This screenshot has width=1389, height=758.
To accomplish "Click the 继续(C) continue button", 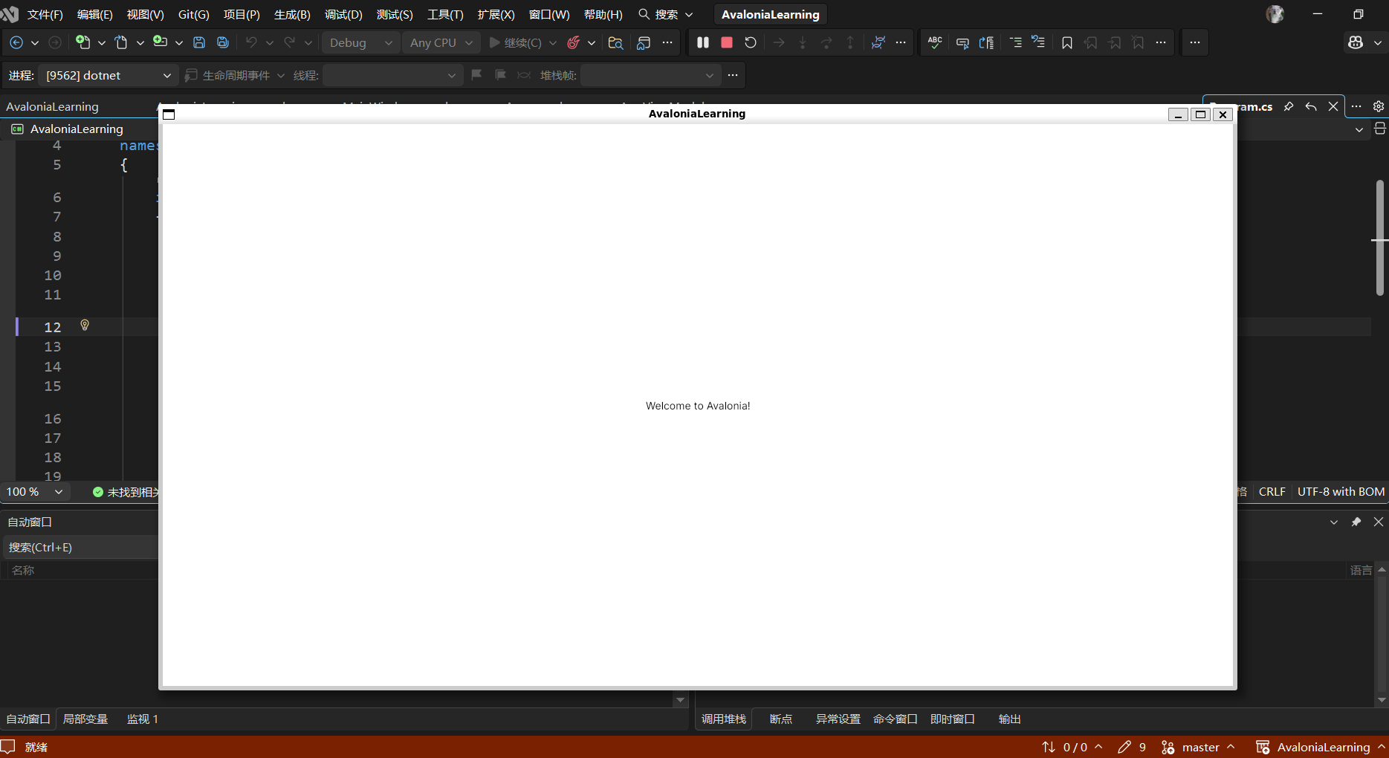I will click(515, 42).
